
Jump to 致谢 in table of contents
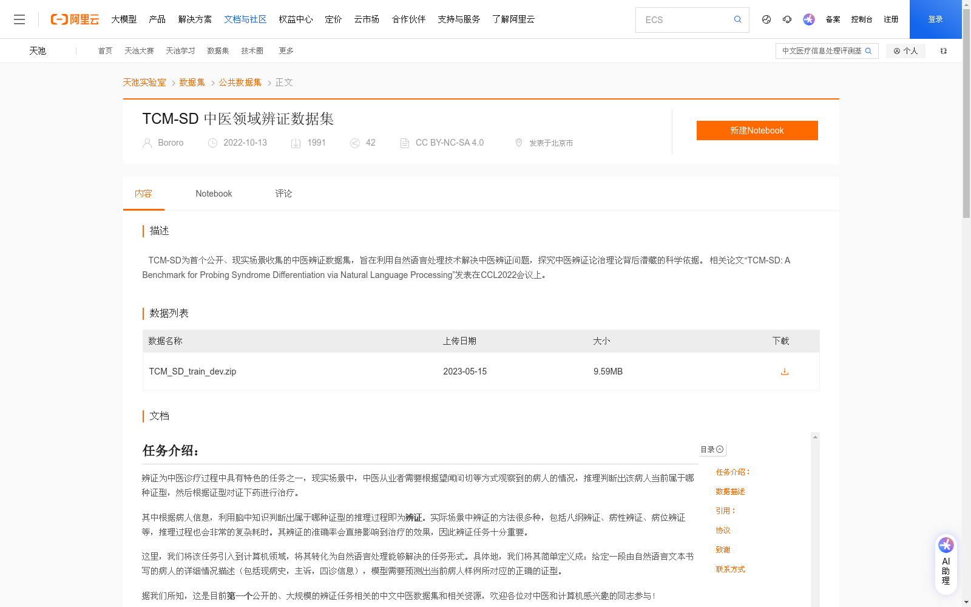tap(723, 550)
